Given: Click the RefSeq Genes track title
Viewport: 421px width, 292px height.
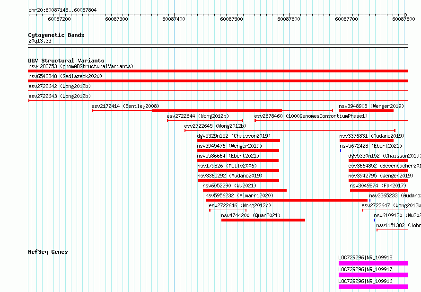Looking at the screenshot, I should 48,252.
